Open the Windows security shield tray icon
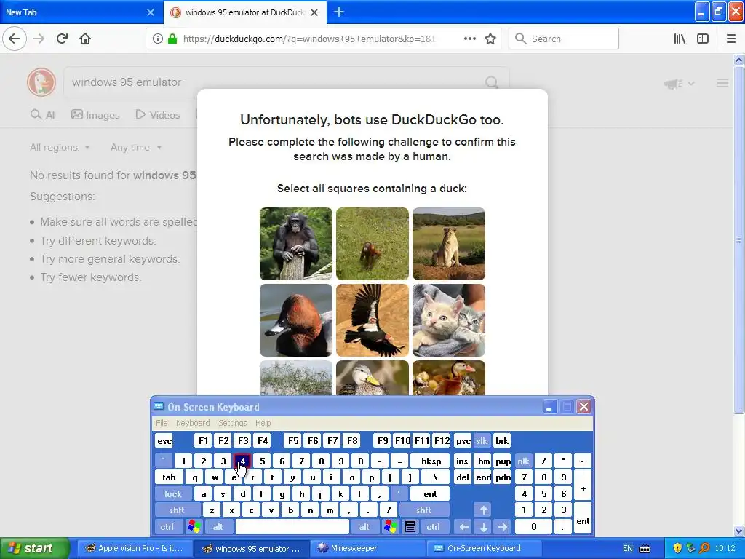This screenshot has width=745, height=559. point(677,548)
